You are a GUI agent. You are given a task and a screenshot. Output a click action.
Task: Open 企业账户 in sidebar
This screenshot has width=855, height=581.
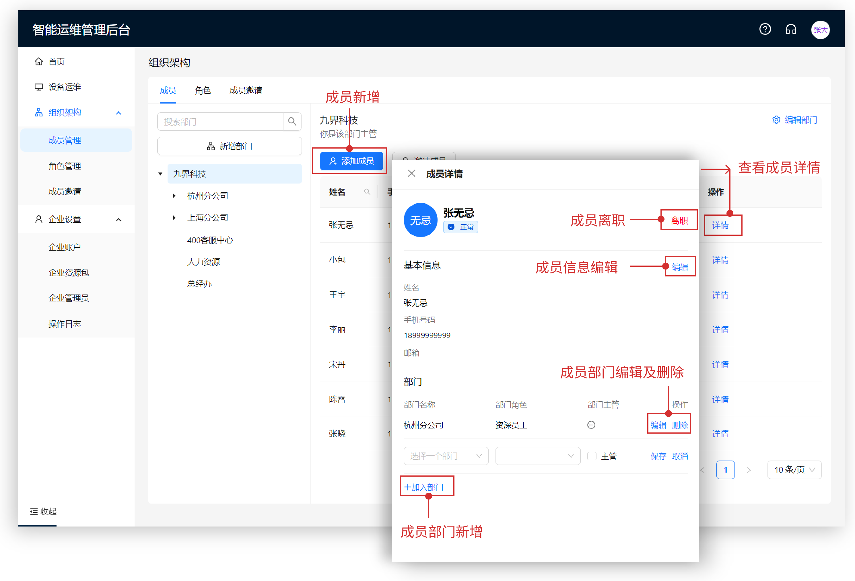77,247
